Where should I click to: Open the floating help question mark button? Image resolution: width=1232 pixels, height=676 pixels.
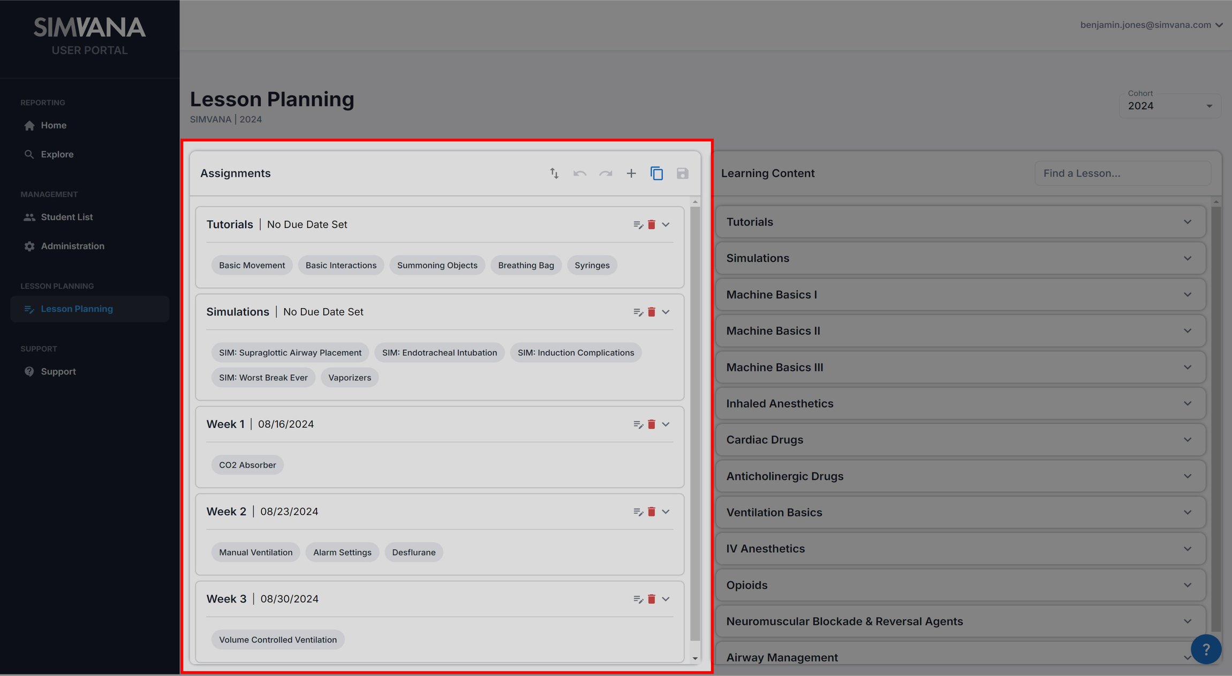pyautogui.click(x=1206, y=649)
